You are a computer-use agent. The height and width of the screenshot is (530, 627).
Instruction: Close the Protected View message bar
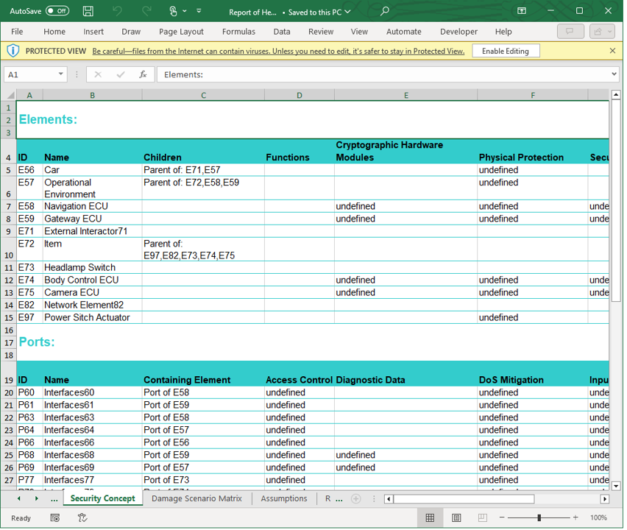point(612,51)
